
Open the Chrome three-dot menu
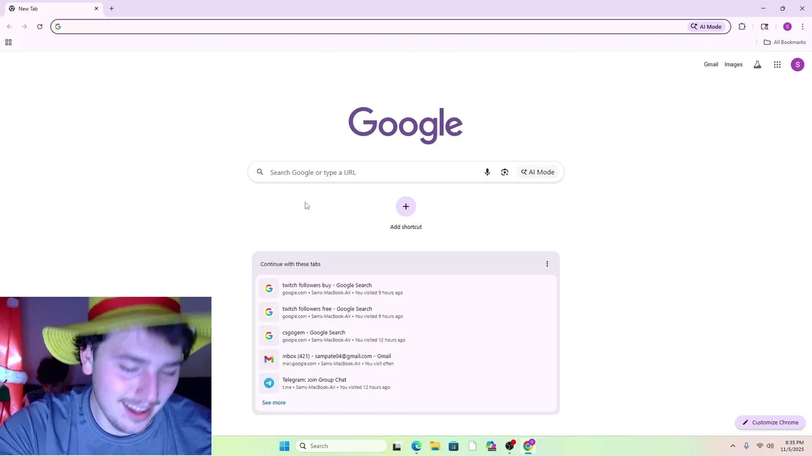point(802,27)
